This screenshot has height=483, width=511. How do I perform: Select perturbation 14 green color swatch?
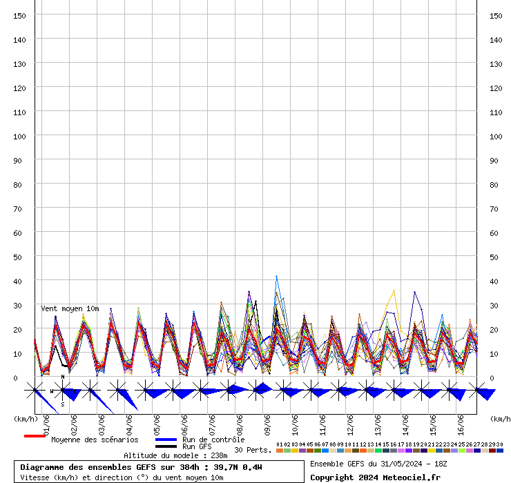(x=378, y=451)
